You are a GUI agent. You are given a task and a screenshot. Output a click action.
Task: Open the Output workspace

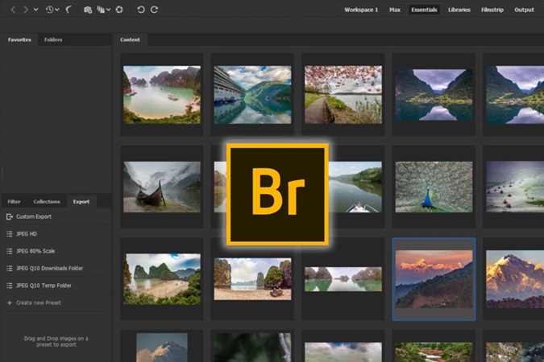[x=524, y=10]
